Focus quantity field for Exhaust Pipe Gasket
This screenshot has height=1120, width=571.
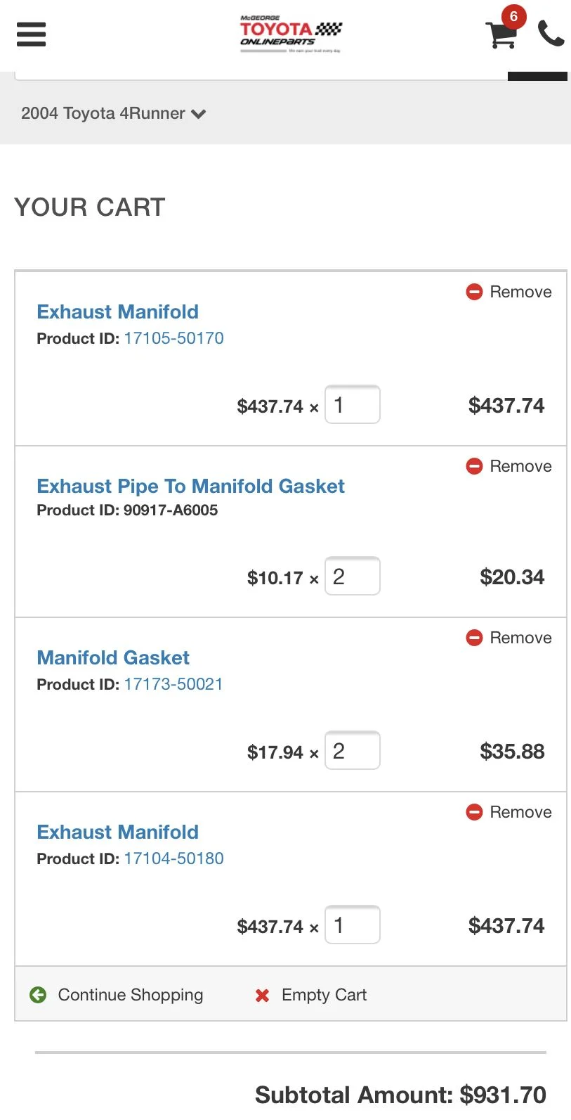(x=353, y=576)
